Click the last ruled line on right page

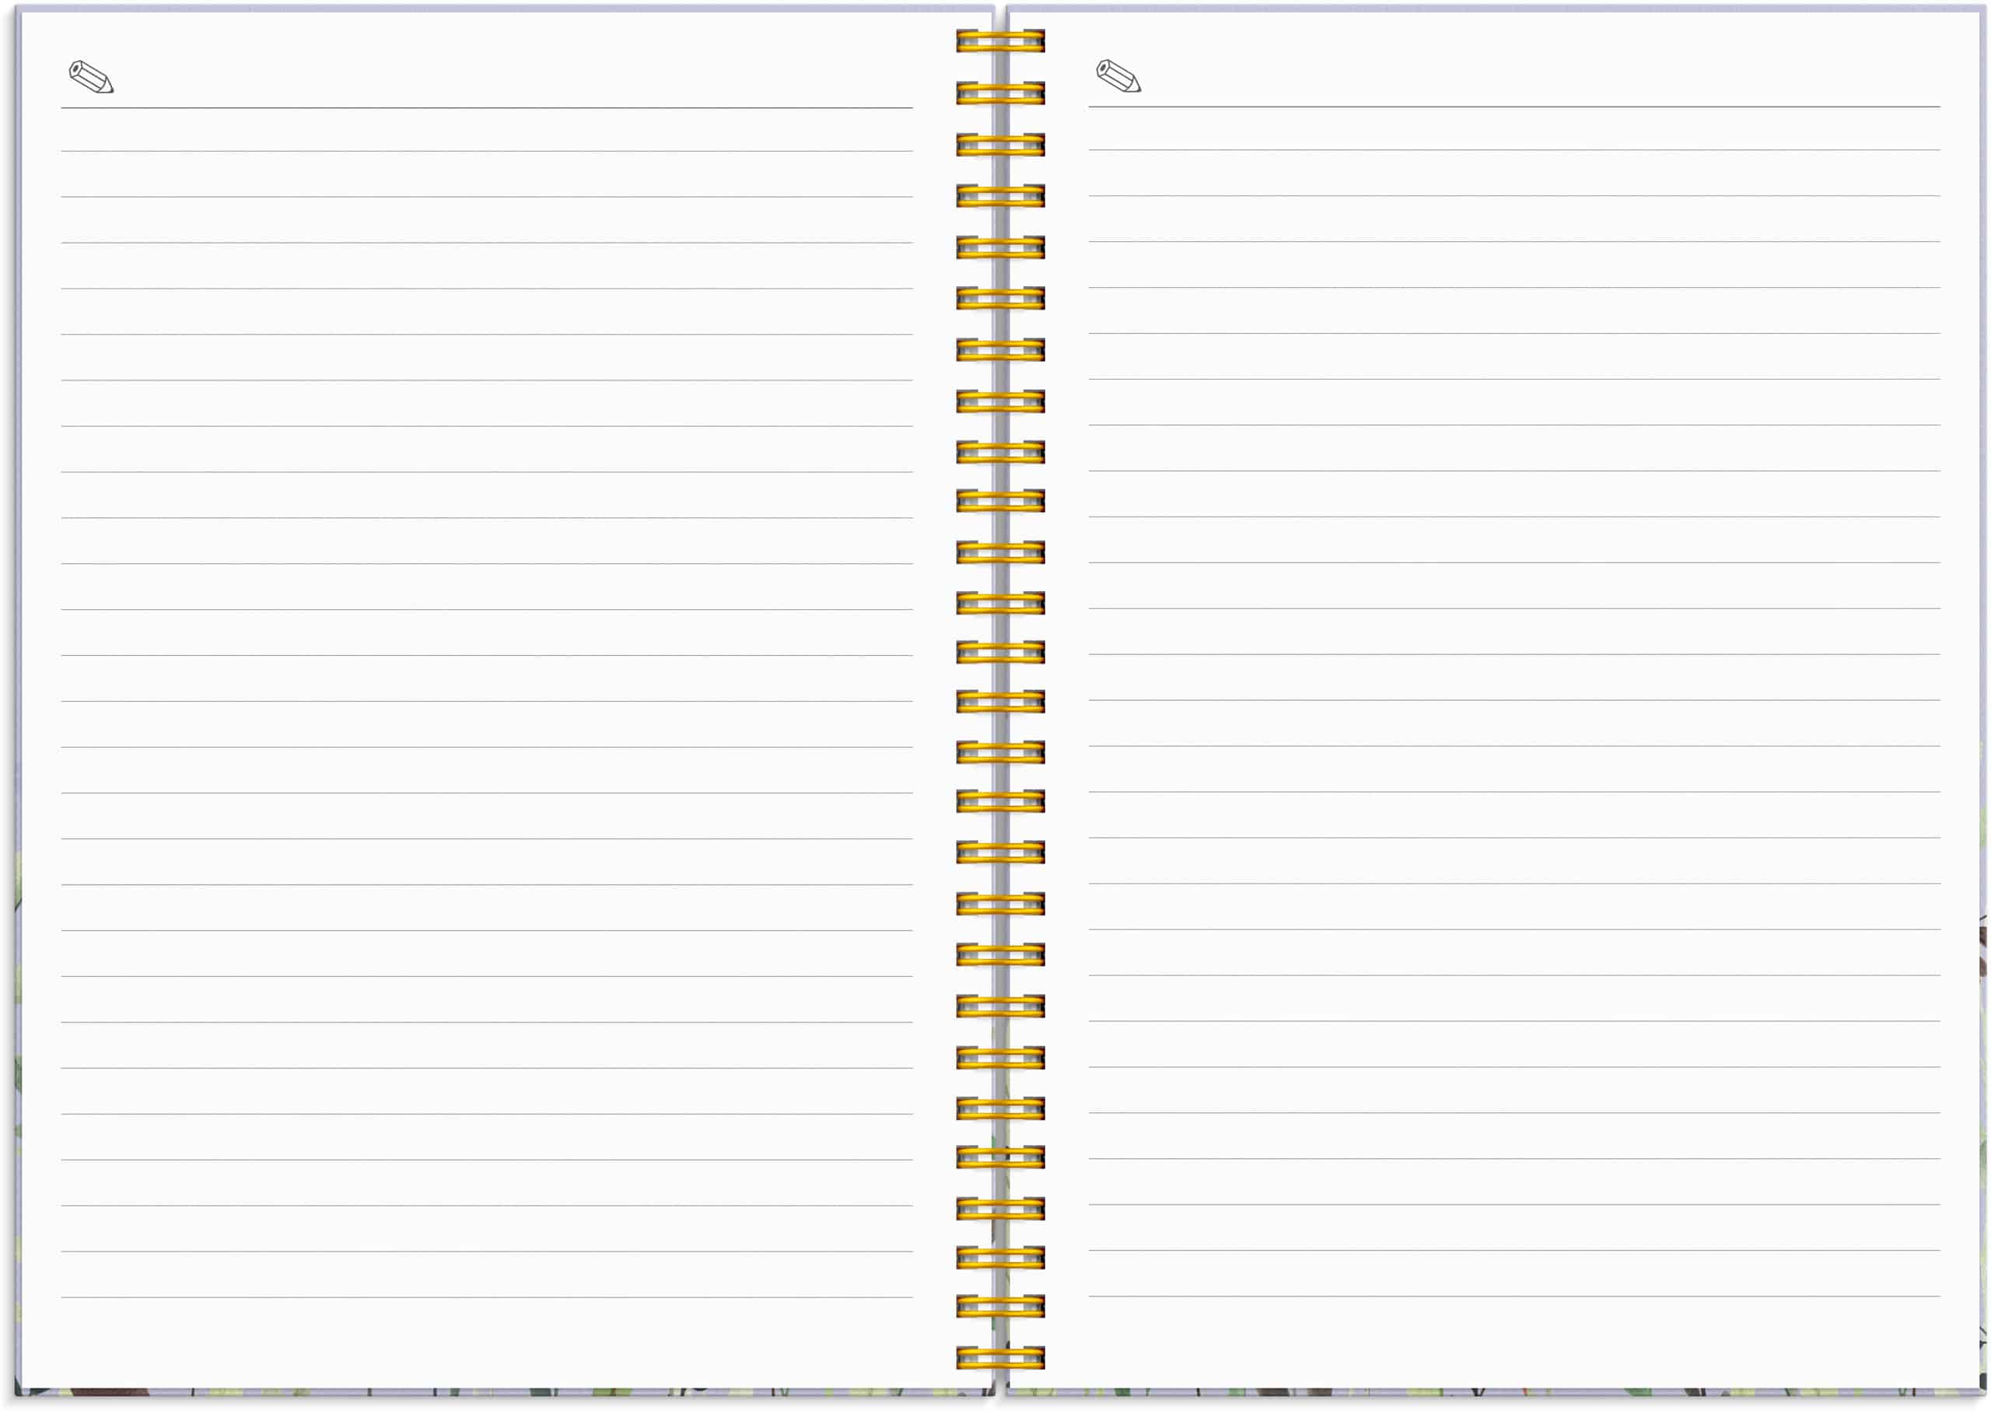pyautogui.click(x=1513, y=1297)
